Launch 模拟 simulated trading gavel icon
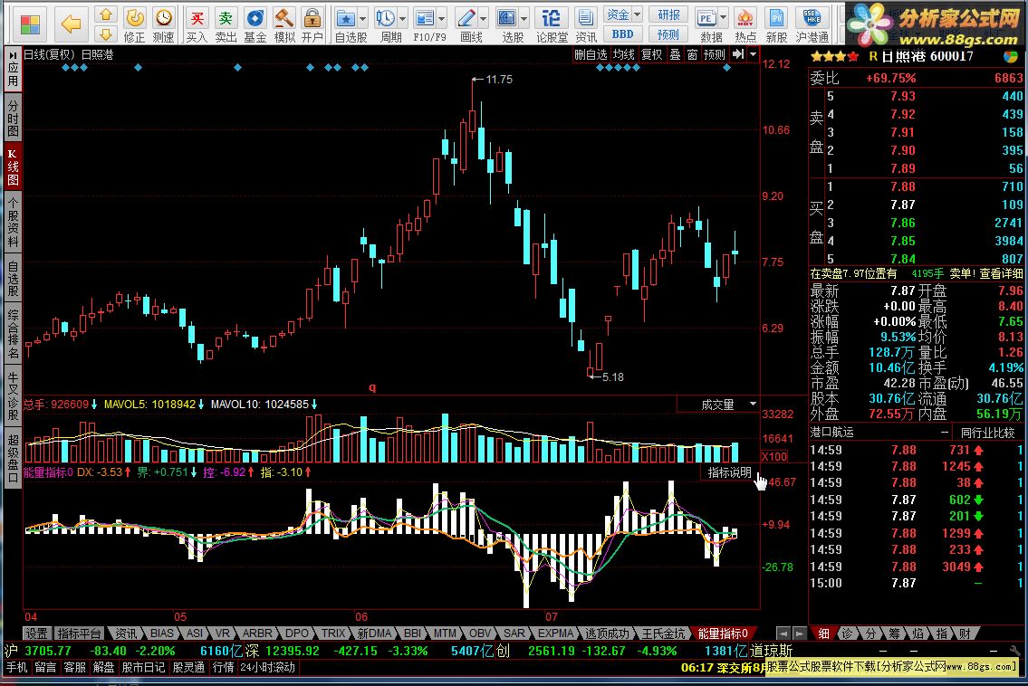Viewport: 1028px width, 686px height. (x=283, y=24)
